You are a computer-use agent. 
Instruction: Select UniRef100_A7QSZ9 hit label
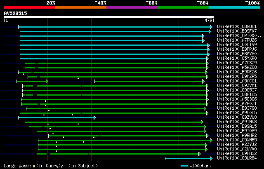[x=237, y=63]
